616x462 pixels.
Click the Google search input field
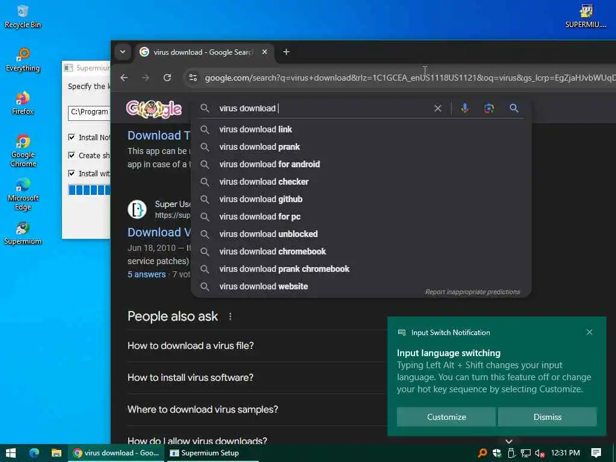coord(323,108)
